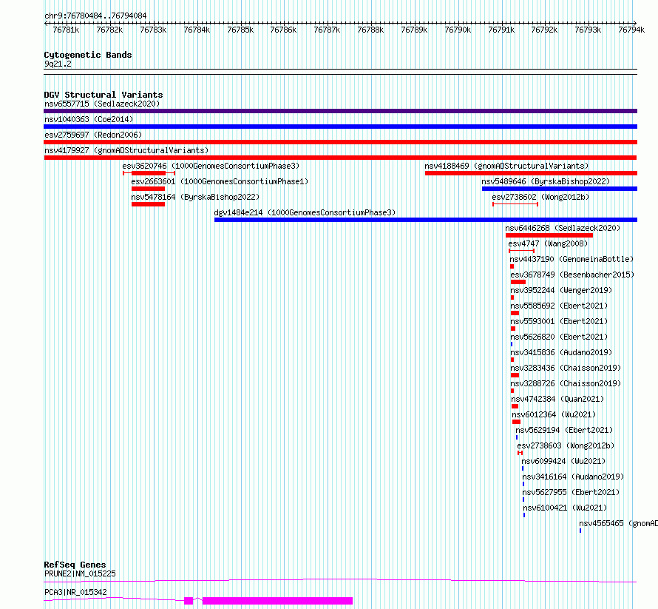Open nsv3952244 (Wenger2019) label
This screenshot has width=658, height=609.
tap(561, 290)
